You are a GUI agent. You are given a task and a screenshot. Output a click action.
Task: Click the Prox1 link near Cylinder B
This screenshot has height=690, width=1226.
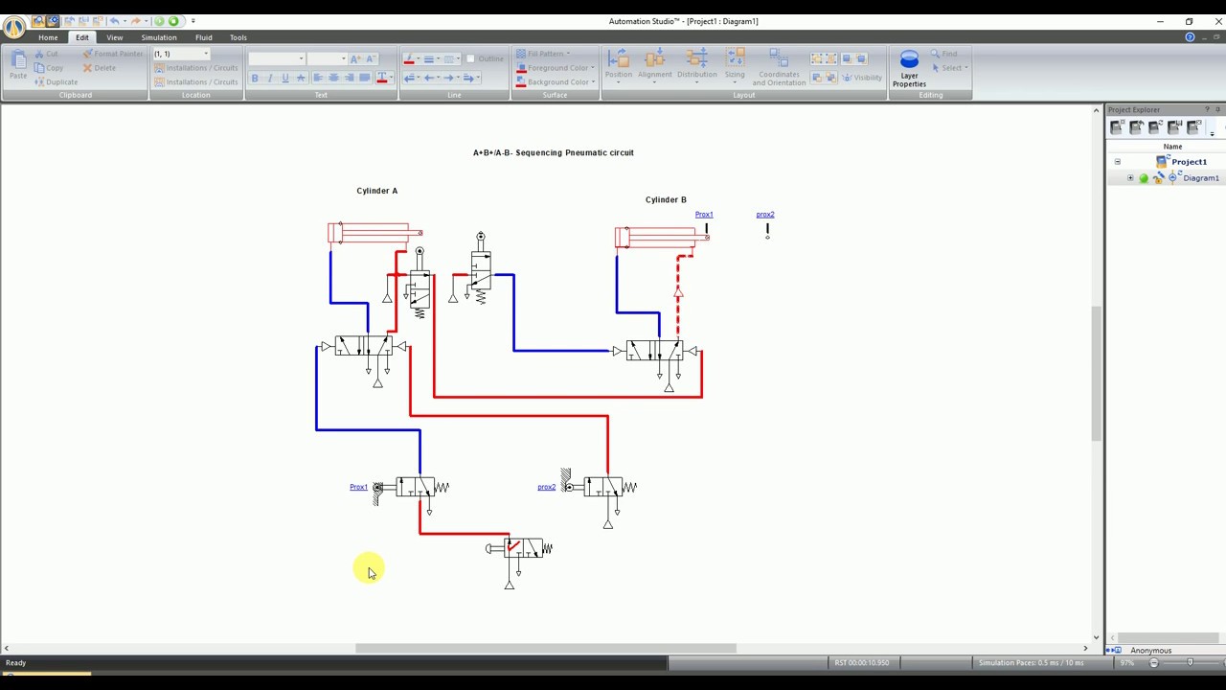pos(704,215)
